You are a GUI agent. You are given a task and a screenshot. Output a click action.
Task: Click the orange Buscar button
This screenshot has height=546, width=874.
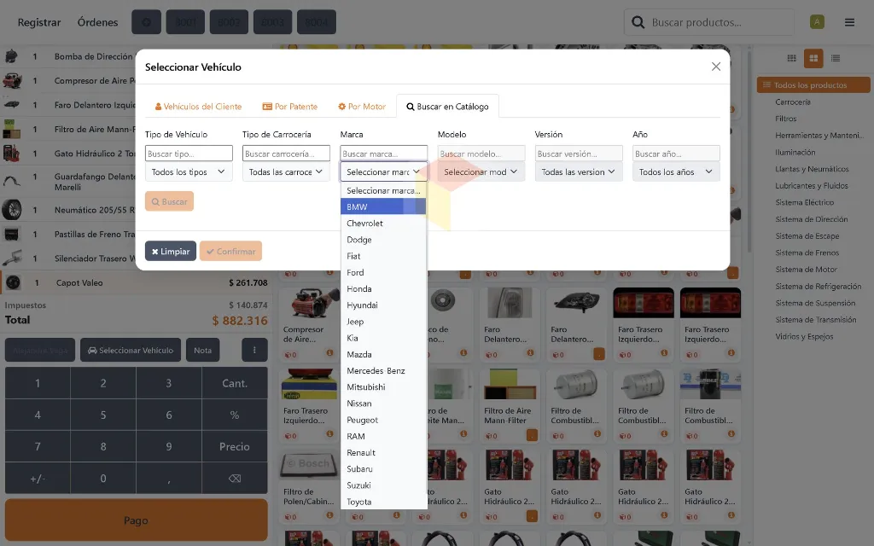coord(170,201)
